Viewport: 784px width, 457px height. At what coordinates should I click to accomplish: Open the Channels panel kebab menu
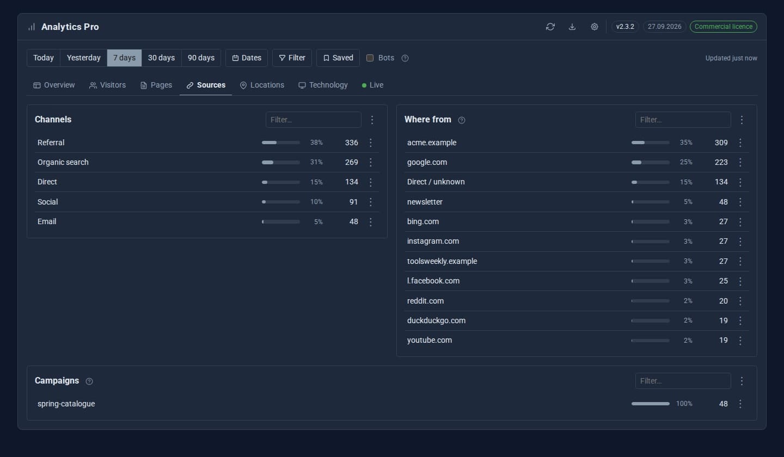372,120
